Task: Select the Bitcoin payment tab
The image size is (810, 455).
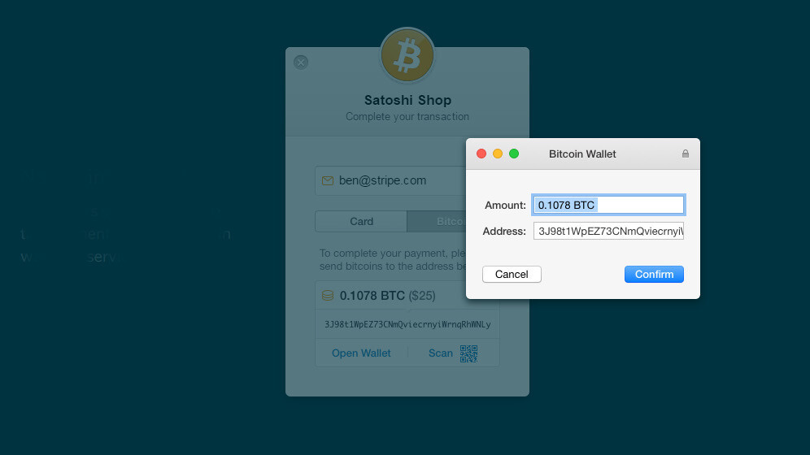Action: (437, 221)
